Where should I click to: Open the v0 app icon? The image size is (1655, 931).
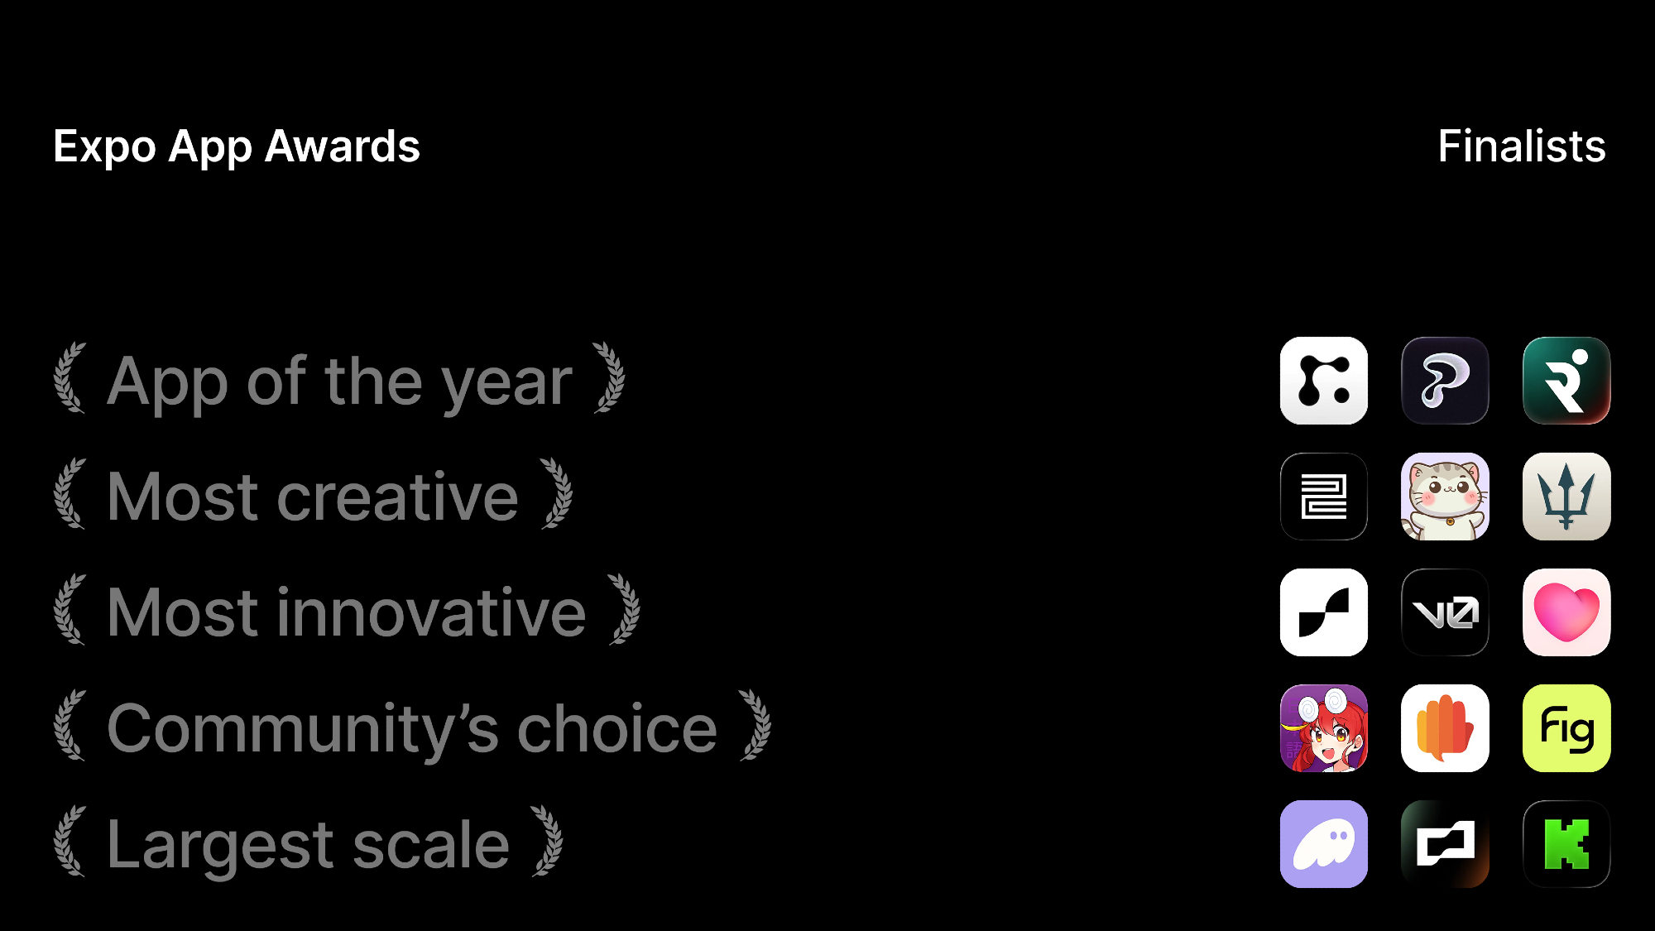[1445, 612]
